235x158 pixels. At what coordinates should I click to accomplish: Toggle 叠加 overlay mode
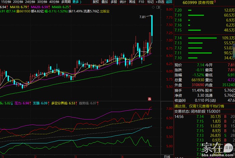(105, 2)
